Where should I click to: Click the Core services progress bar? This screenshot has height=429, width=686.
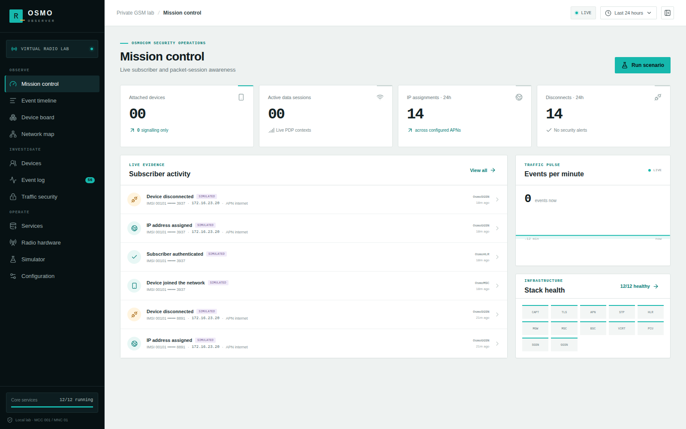[x=52, y=407]
